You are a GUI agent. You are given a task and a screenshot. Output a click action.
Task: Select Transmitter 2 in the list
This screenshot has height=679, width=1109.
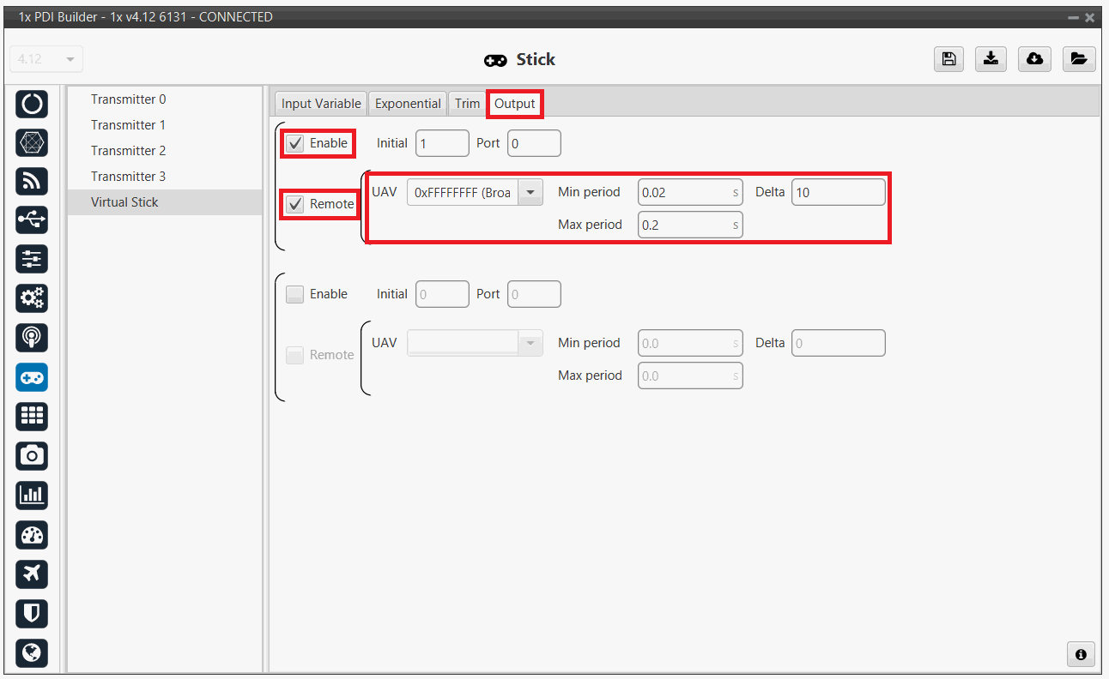tap(129, 151)
